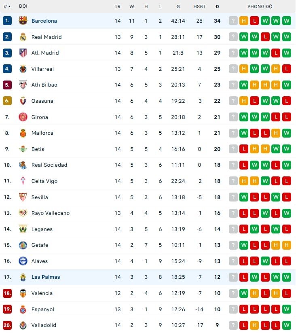Click Barcelona's latest green W form badge

tap(286, 21)
